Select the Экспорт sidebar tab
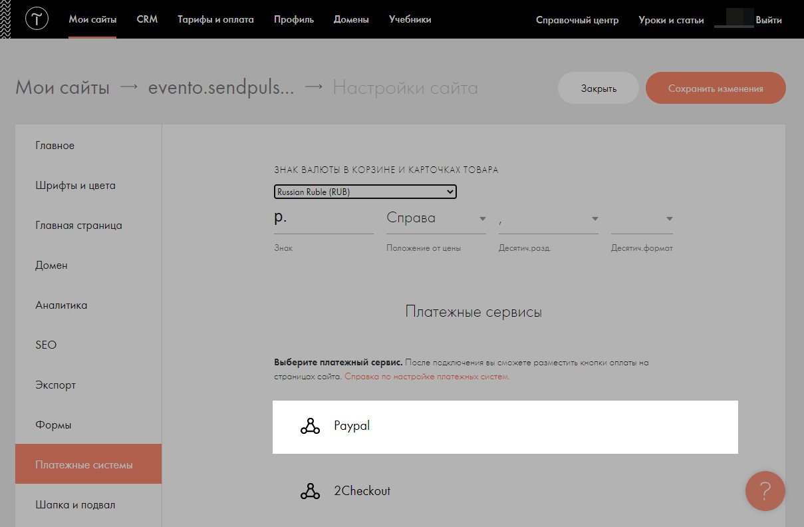Screen dimensions: 804x527 point(88,385)
